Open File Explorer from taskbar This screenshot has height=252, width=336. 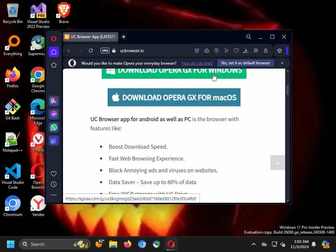[113, 244]
